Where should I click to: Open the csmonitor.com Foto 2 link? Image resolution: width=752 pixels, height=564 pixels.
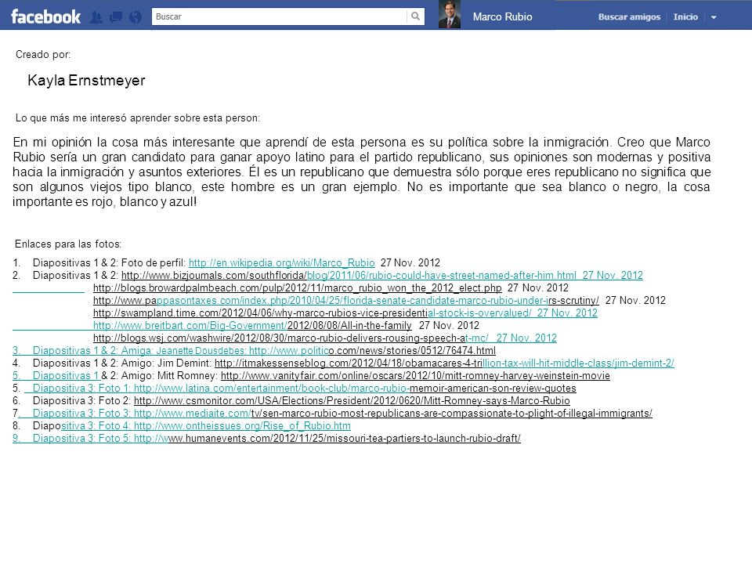tap(352, 400)
